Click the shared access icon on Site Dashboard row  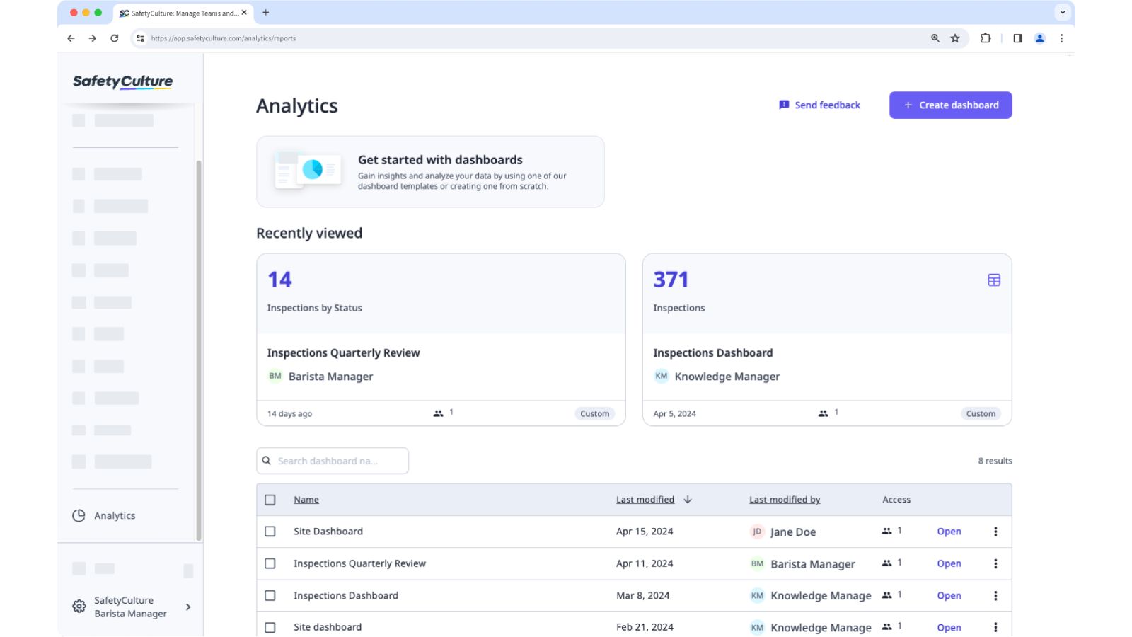pos(886,531)
